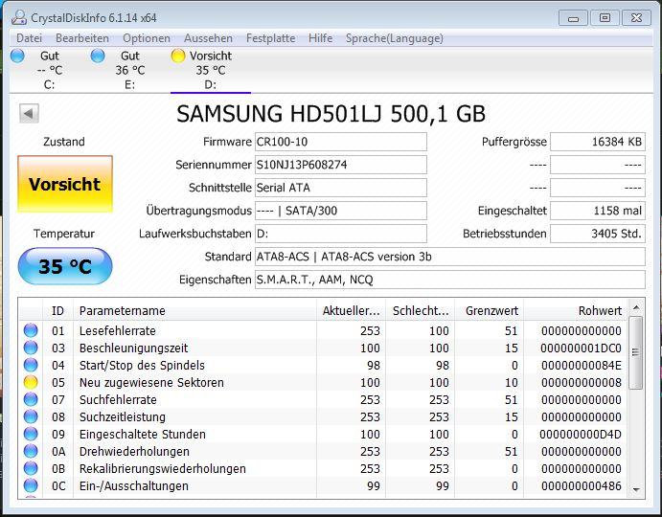Click raw value 000000000D4D
662x517 pixels.
[x=581, y=434]
